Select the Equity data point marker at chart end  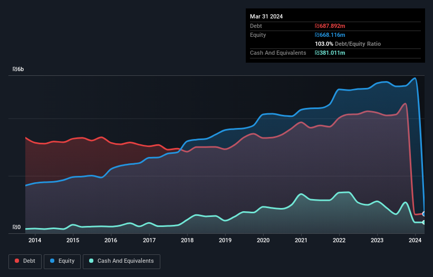[x=424, y=214]
